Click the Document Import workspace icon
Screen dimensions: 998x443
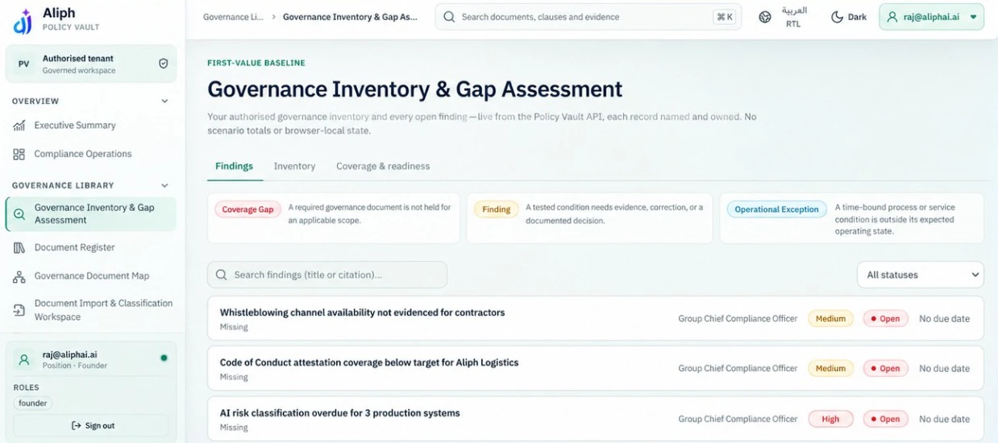click(x=19, y=310)
